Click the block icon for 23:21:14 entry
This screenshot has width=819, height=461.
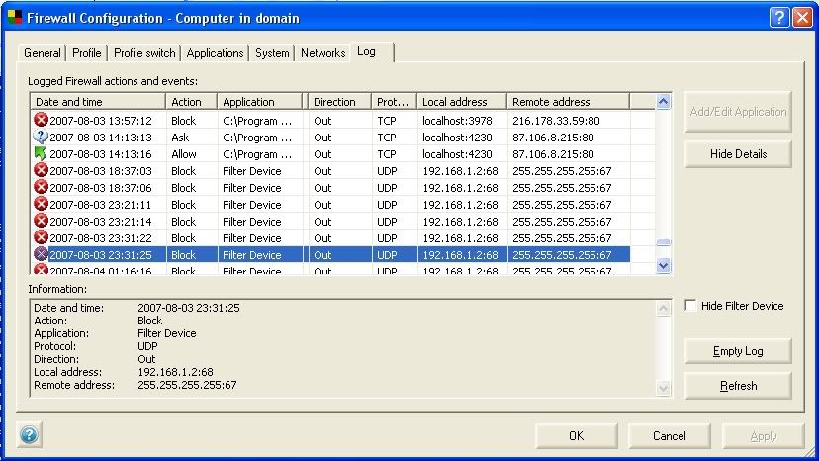pyautogui.click(x=41, y=221)
